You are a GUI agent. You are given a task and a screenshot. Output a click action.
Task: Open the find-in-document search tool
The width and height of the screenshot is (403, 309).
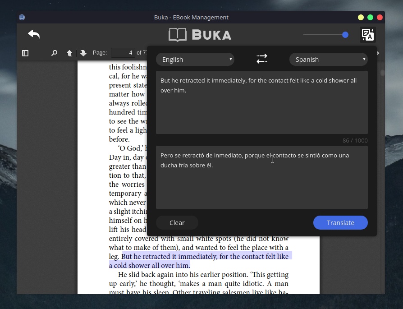55,53
